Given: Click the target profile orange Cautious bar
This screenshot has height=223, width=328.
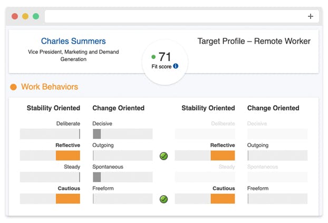Looking at the screenshot, I should click(223, 199).
